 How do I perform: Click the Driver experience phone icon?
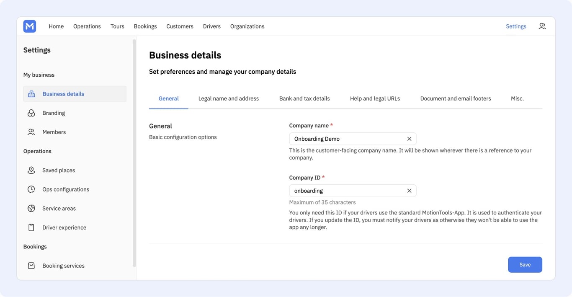point(31,227)
